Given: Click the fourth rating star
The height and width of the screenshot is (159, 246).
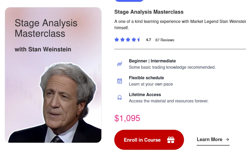Looking at the screenshot, I should click(x=134, y=40).
